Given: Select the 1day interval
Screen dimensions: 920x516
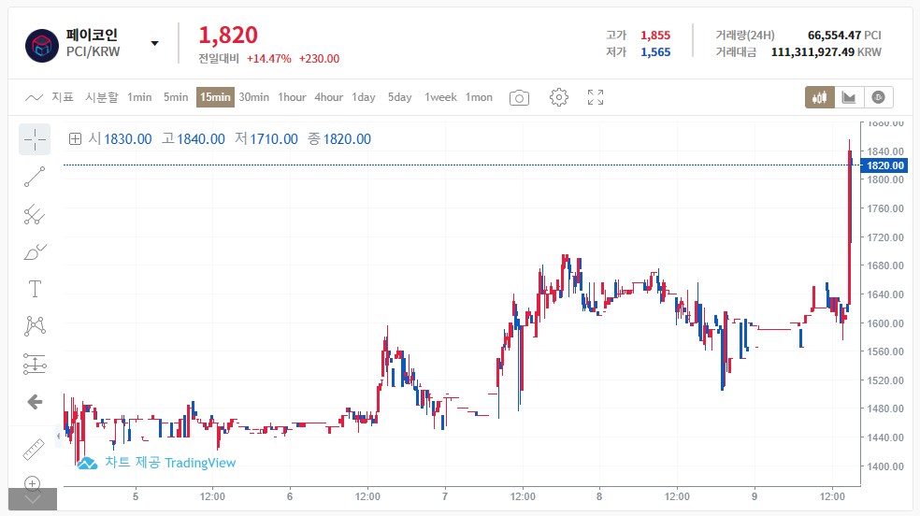Looking at the screenshot, I should pos(364,97).
